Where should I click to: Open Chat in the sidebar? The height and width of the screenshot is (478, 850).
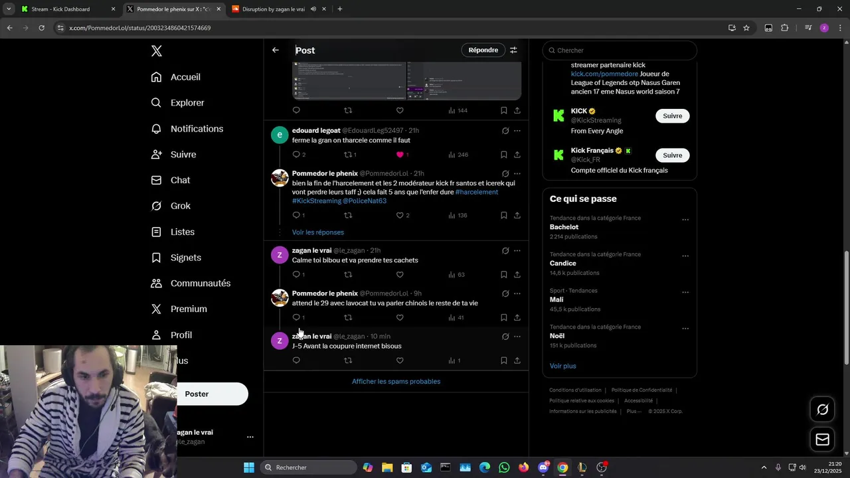click(171, 180)
